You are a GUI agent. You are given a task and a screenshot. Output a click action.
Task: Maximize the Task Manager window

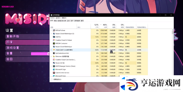pyautogui.click(x=165, y=15)
